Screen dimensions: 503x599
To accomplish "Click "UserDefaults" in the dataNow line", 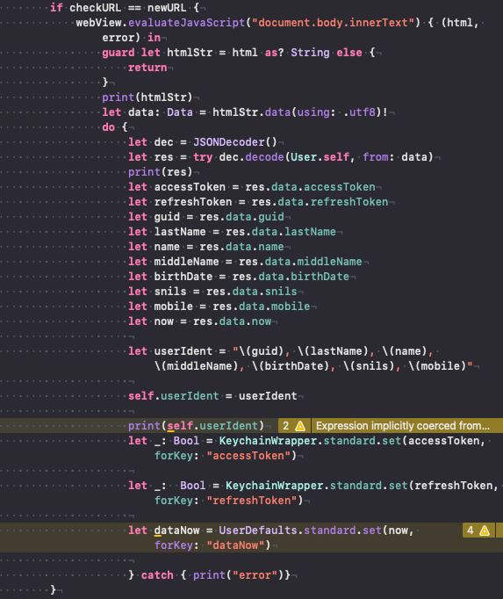I will tap(258, 530).
